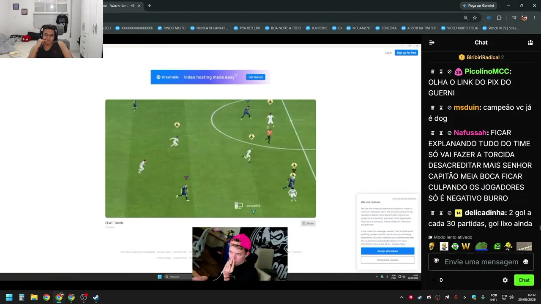Pick the golden W emote
This screenshot has width=541, height=304.
(x=466, y=246)
